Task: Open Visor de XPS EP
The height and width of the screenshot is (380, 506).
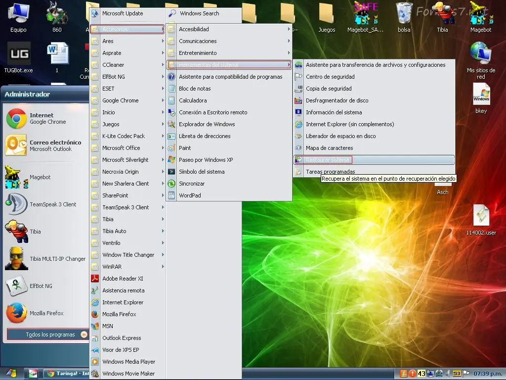Action: (x=127, y=350)
